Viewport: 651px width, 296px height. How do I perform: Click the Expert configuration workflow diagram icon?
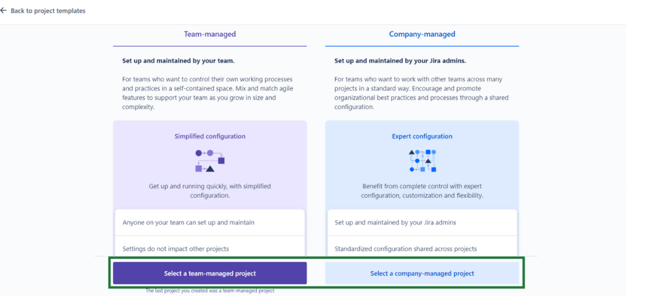[422, 160]
